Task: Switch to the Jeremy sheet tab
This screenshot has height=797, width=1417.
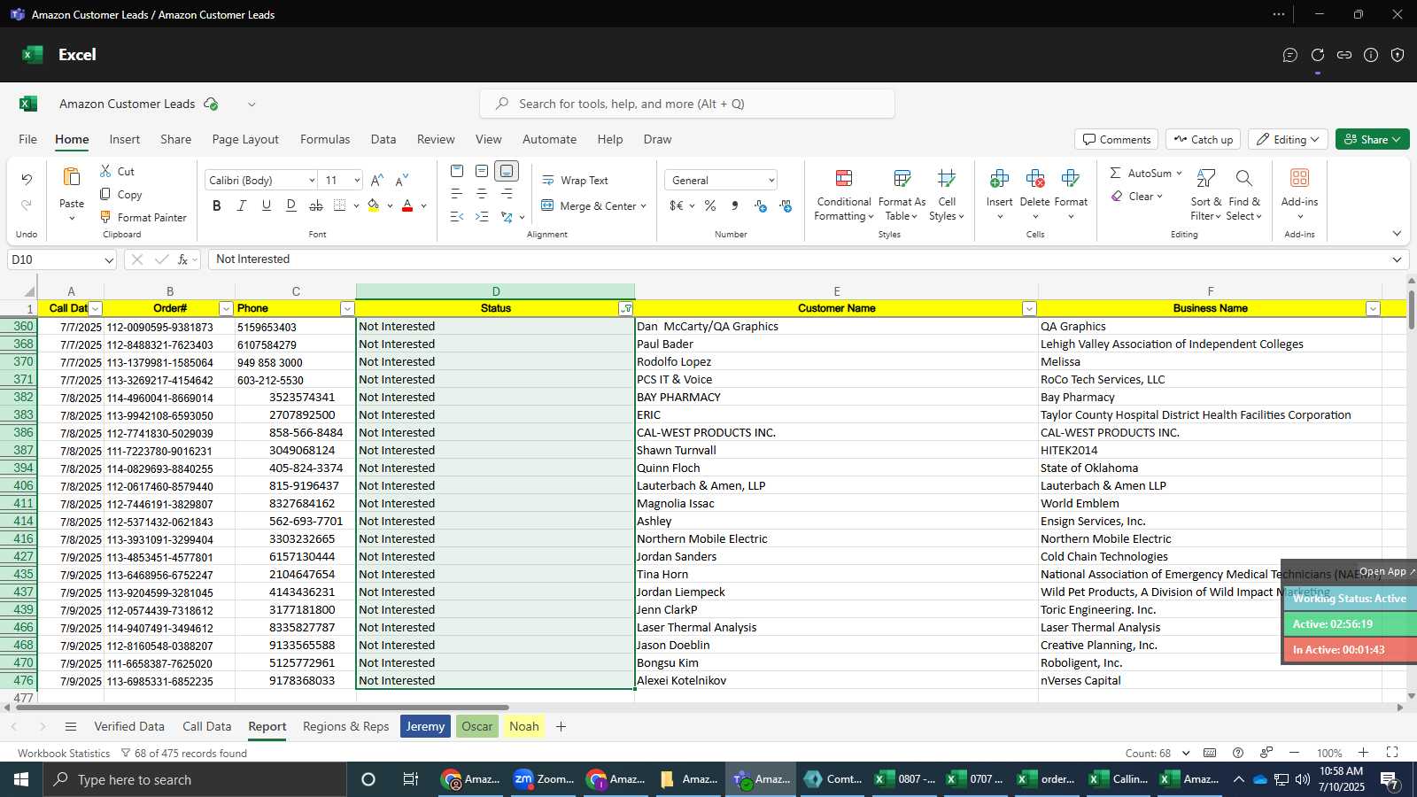Action: [x=425, y=726]
